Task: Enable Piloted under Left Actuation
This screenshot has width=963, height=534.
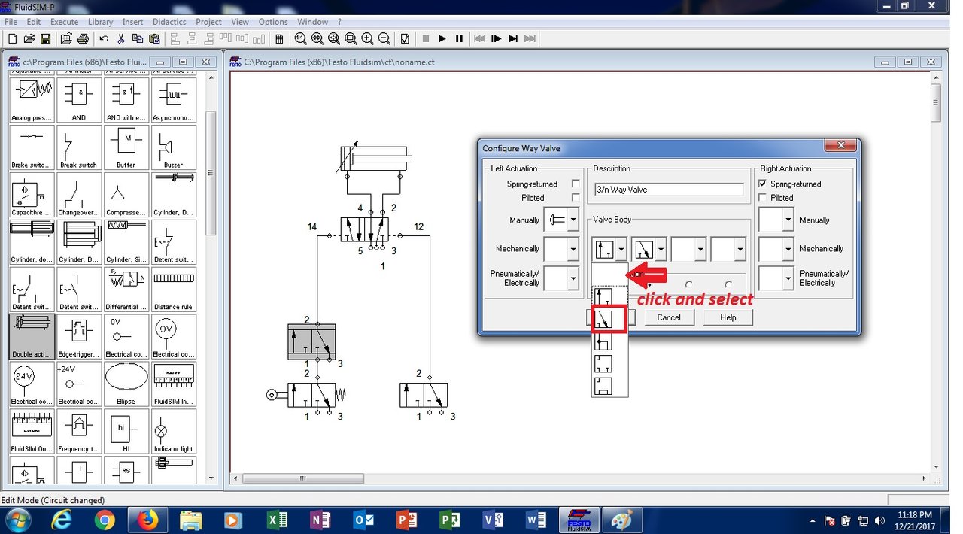Action: 576,198
